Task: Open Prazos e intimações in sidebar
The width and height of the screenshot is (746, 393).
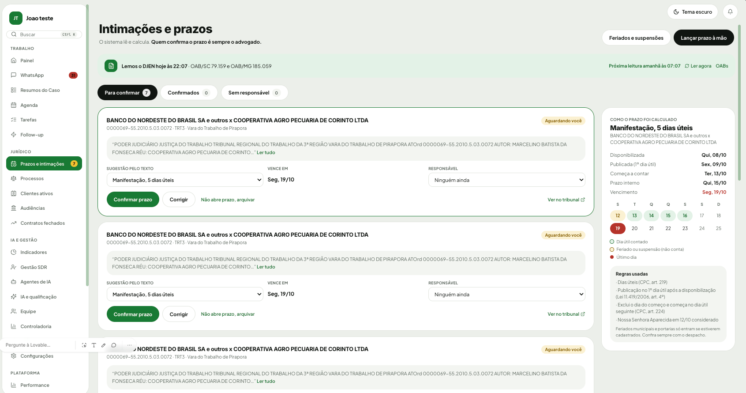Action: click(x=44, y=164)
